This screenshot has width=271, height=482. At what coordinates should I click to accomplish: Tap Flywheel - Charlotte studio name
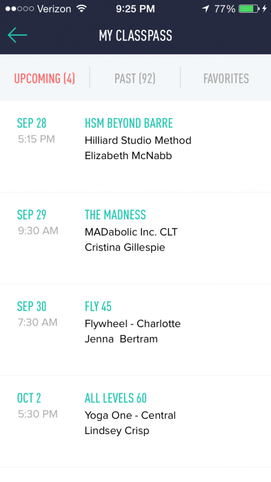tap(133, 324)
